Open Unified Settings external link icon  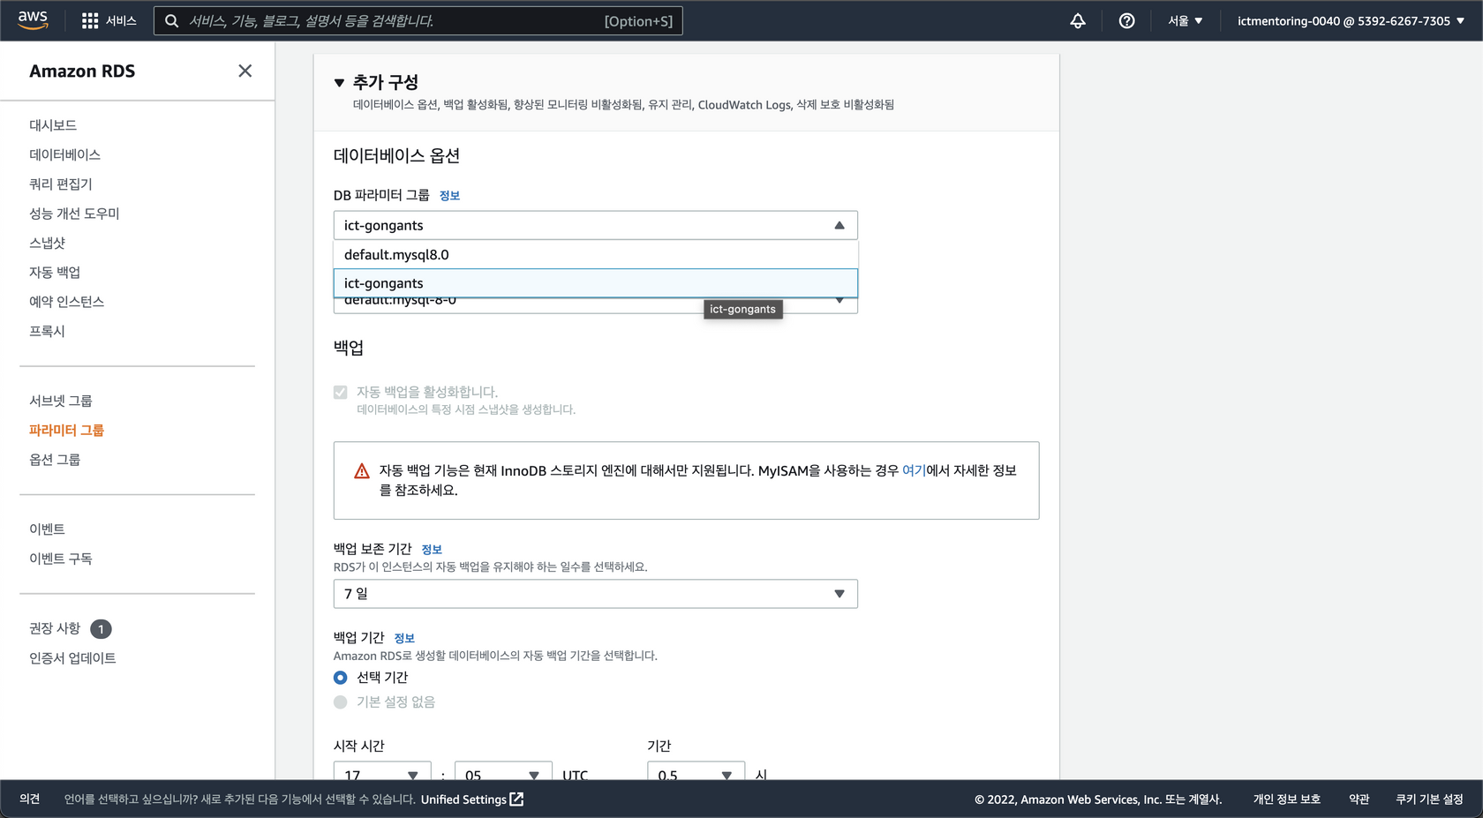coord(516,799)
